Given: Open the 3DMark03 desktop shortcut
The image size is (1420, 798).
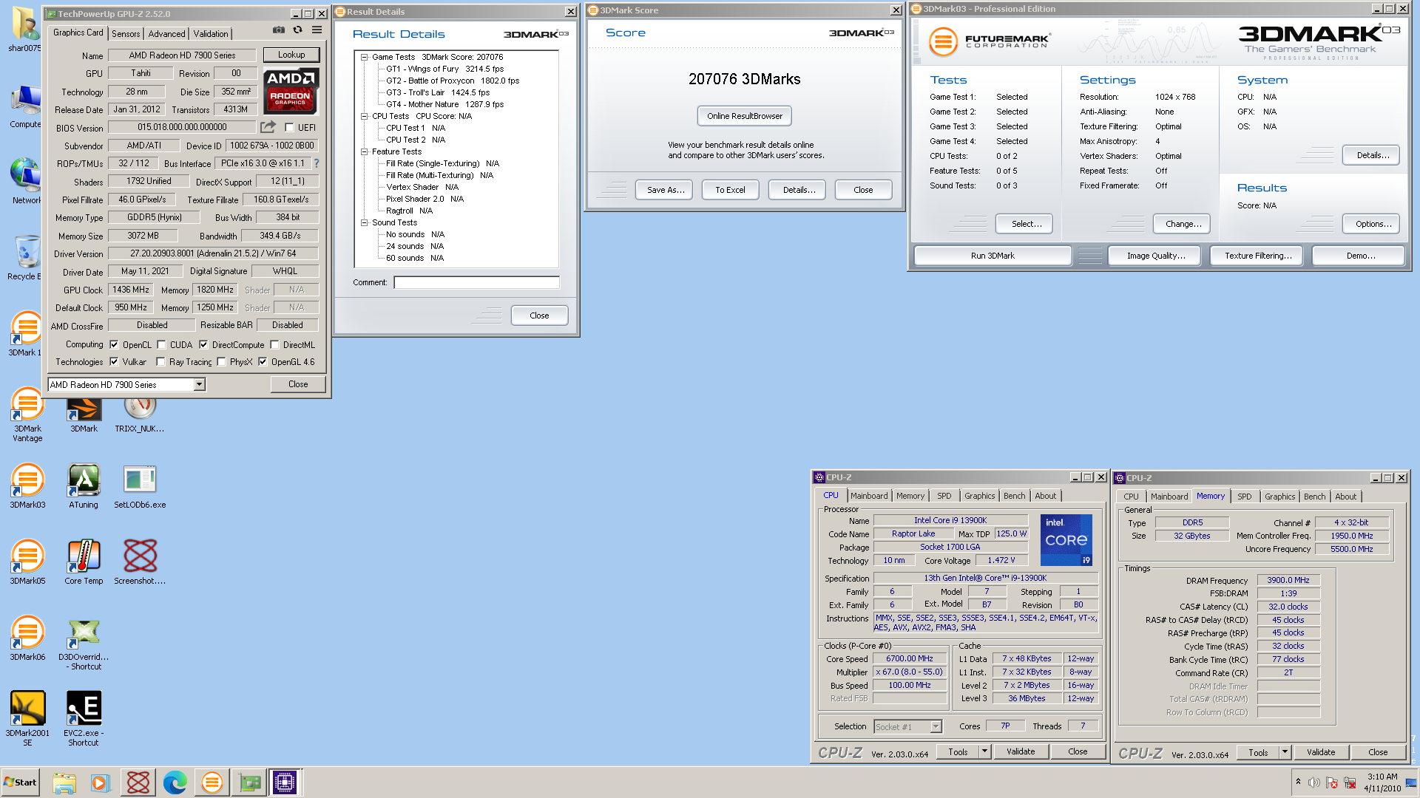Looking at the screenshot, I should pyautogui.click(x=27, y=487).
